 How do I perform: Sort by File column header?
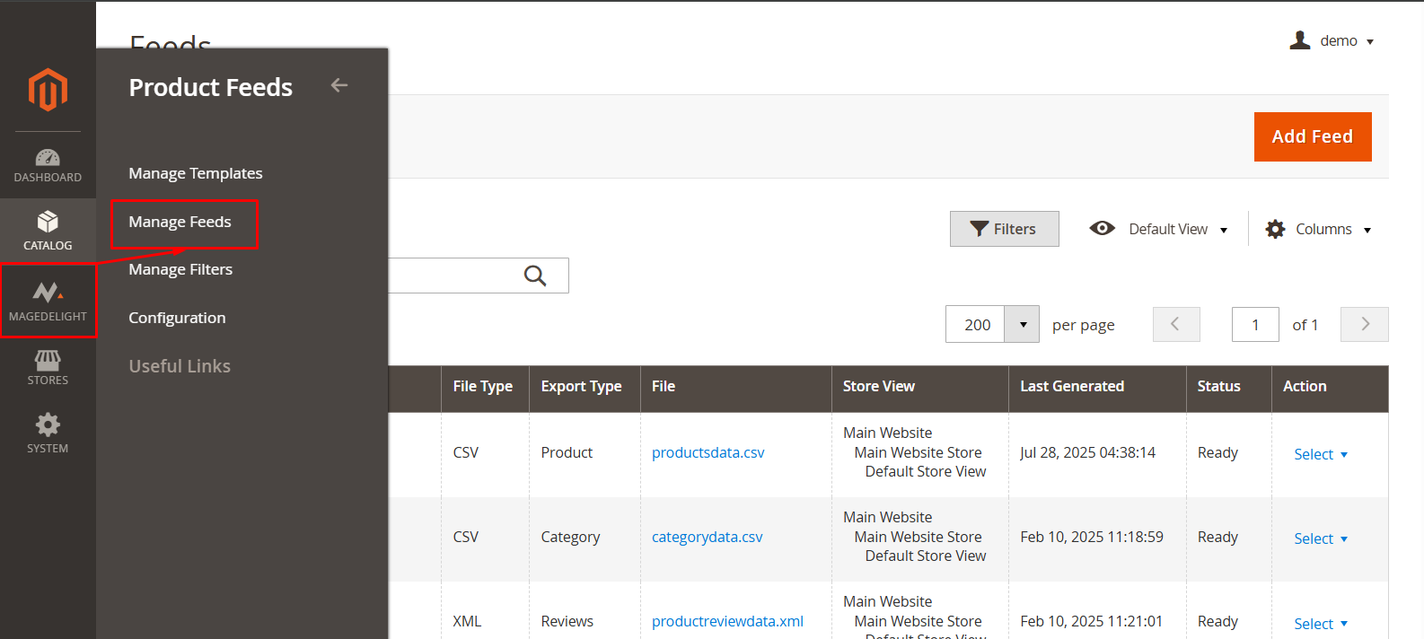(x=736, y=389)
